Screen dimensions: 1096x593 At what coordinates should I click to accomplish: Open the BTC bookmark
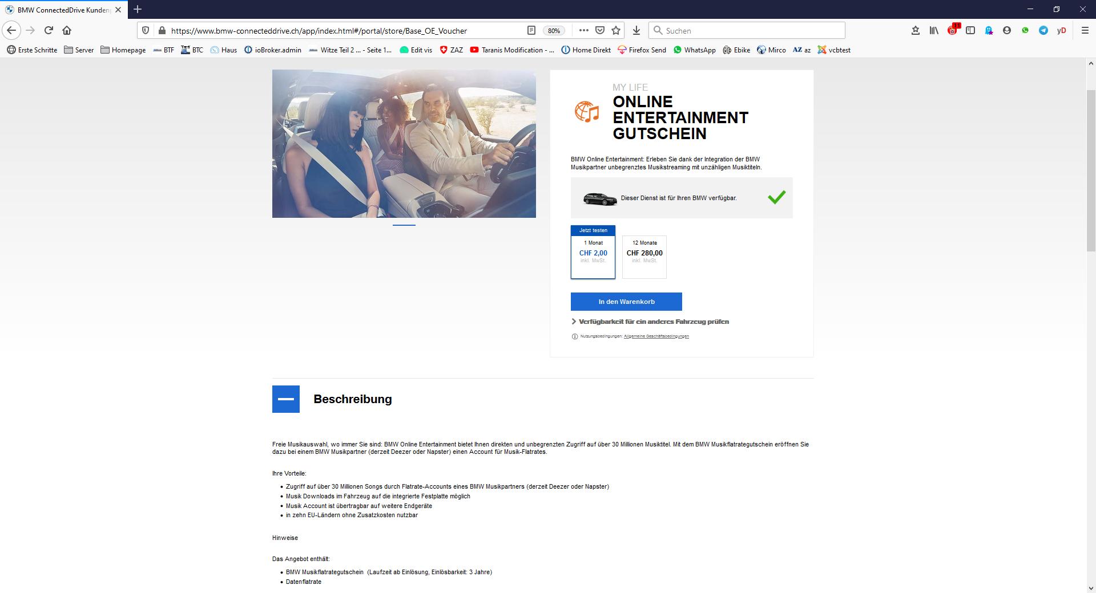click(x=192, y=50)
